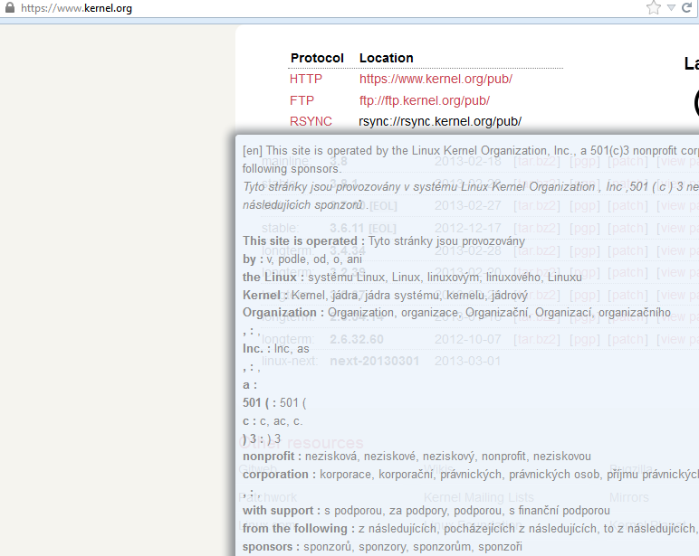699x556 pixels.
Task: Click the ') 3 : ) 3' translation row
Action: pyautogui.click(x=262, y=438)
